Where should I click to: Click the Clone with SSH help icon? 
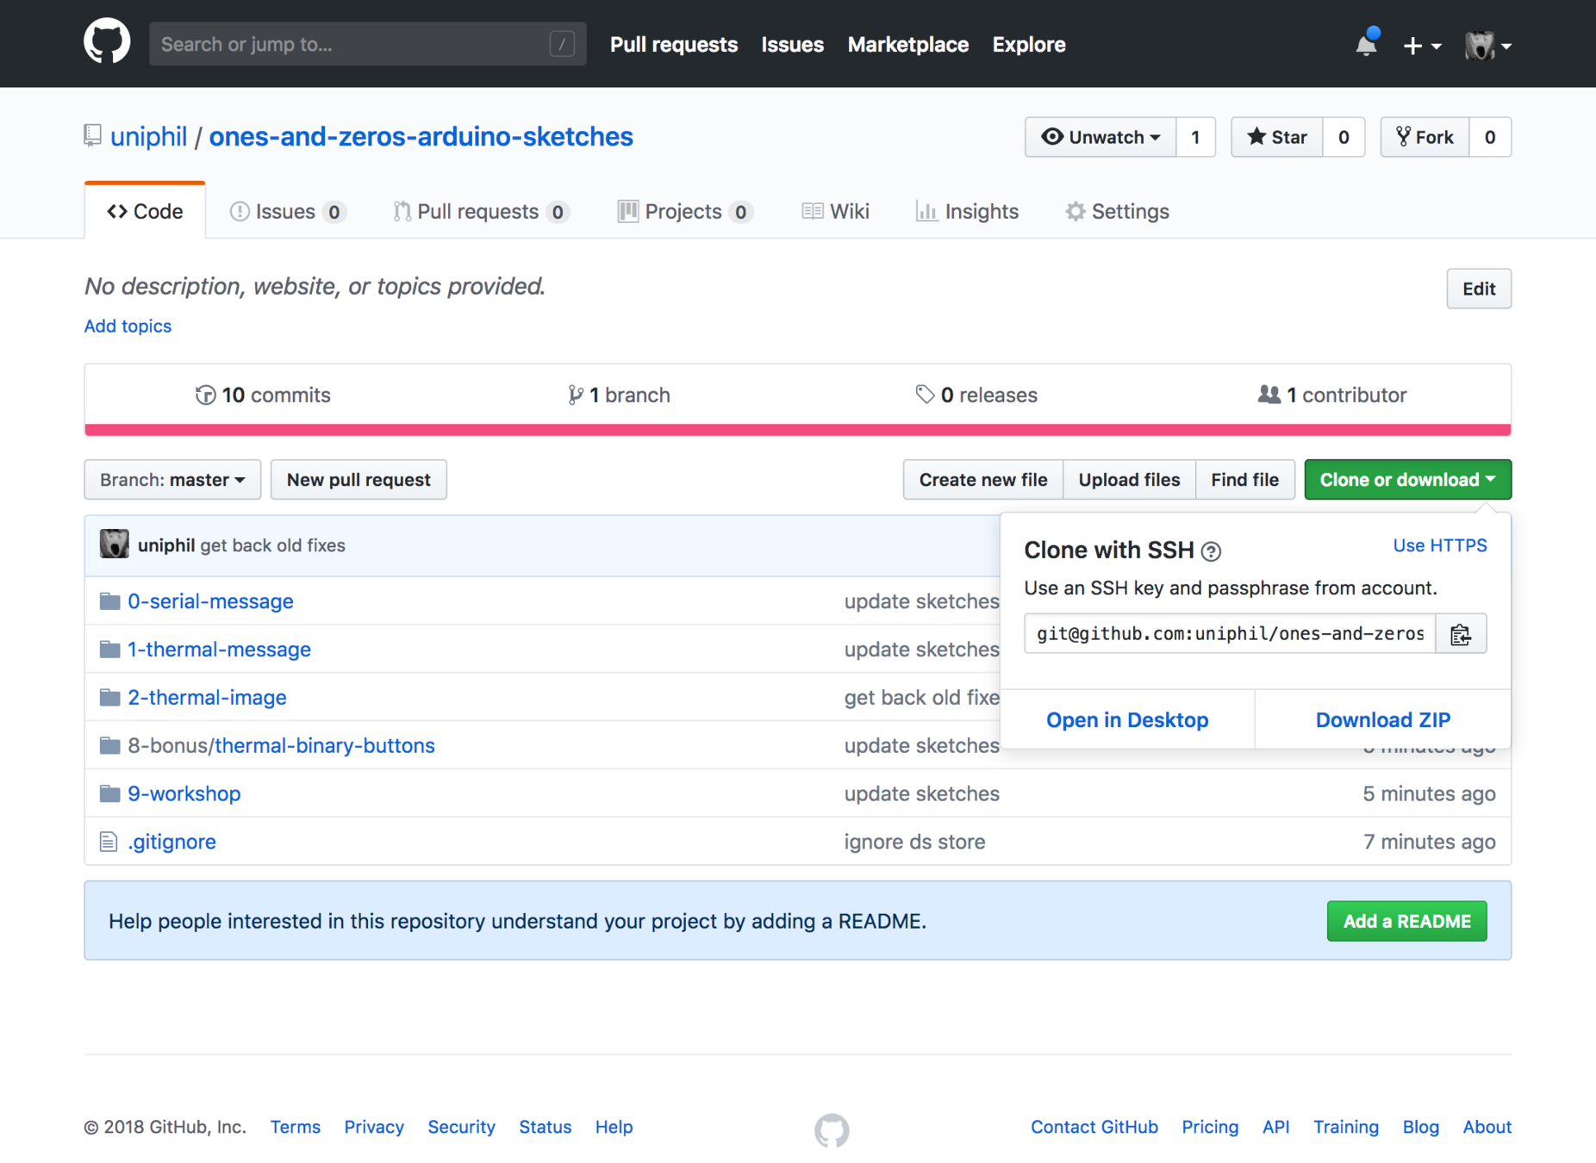click(1211, 551)
